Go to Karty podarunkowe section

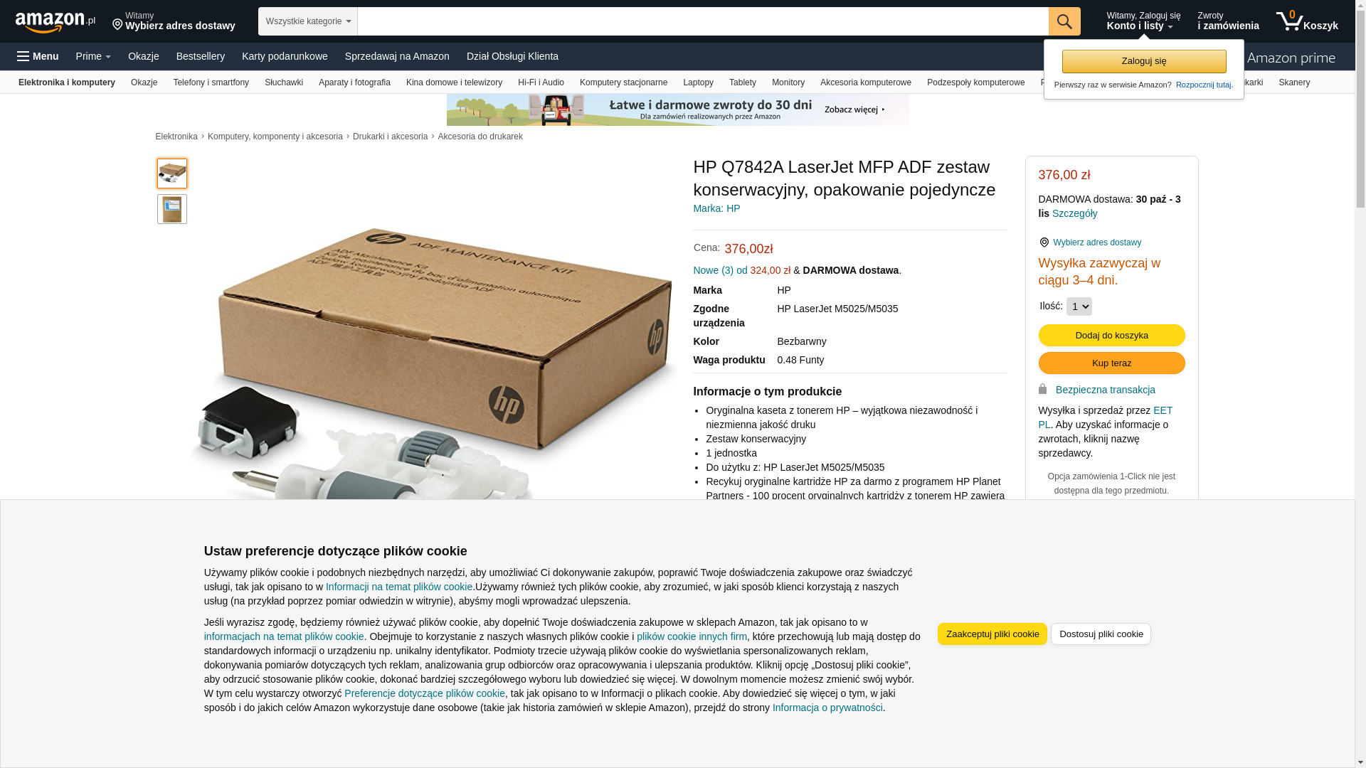click(x=285, y=56)
